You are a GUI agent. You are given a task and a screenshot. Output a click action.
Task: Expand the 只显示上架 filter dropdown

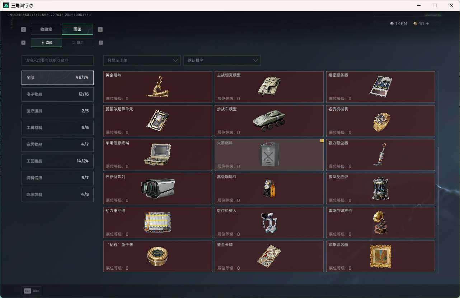coord(142,60)
